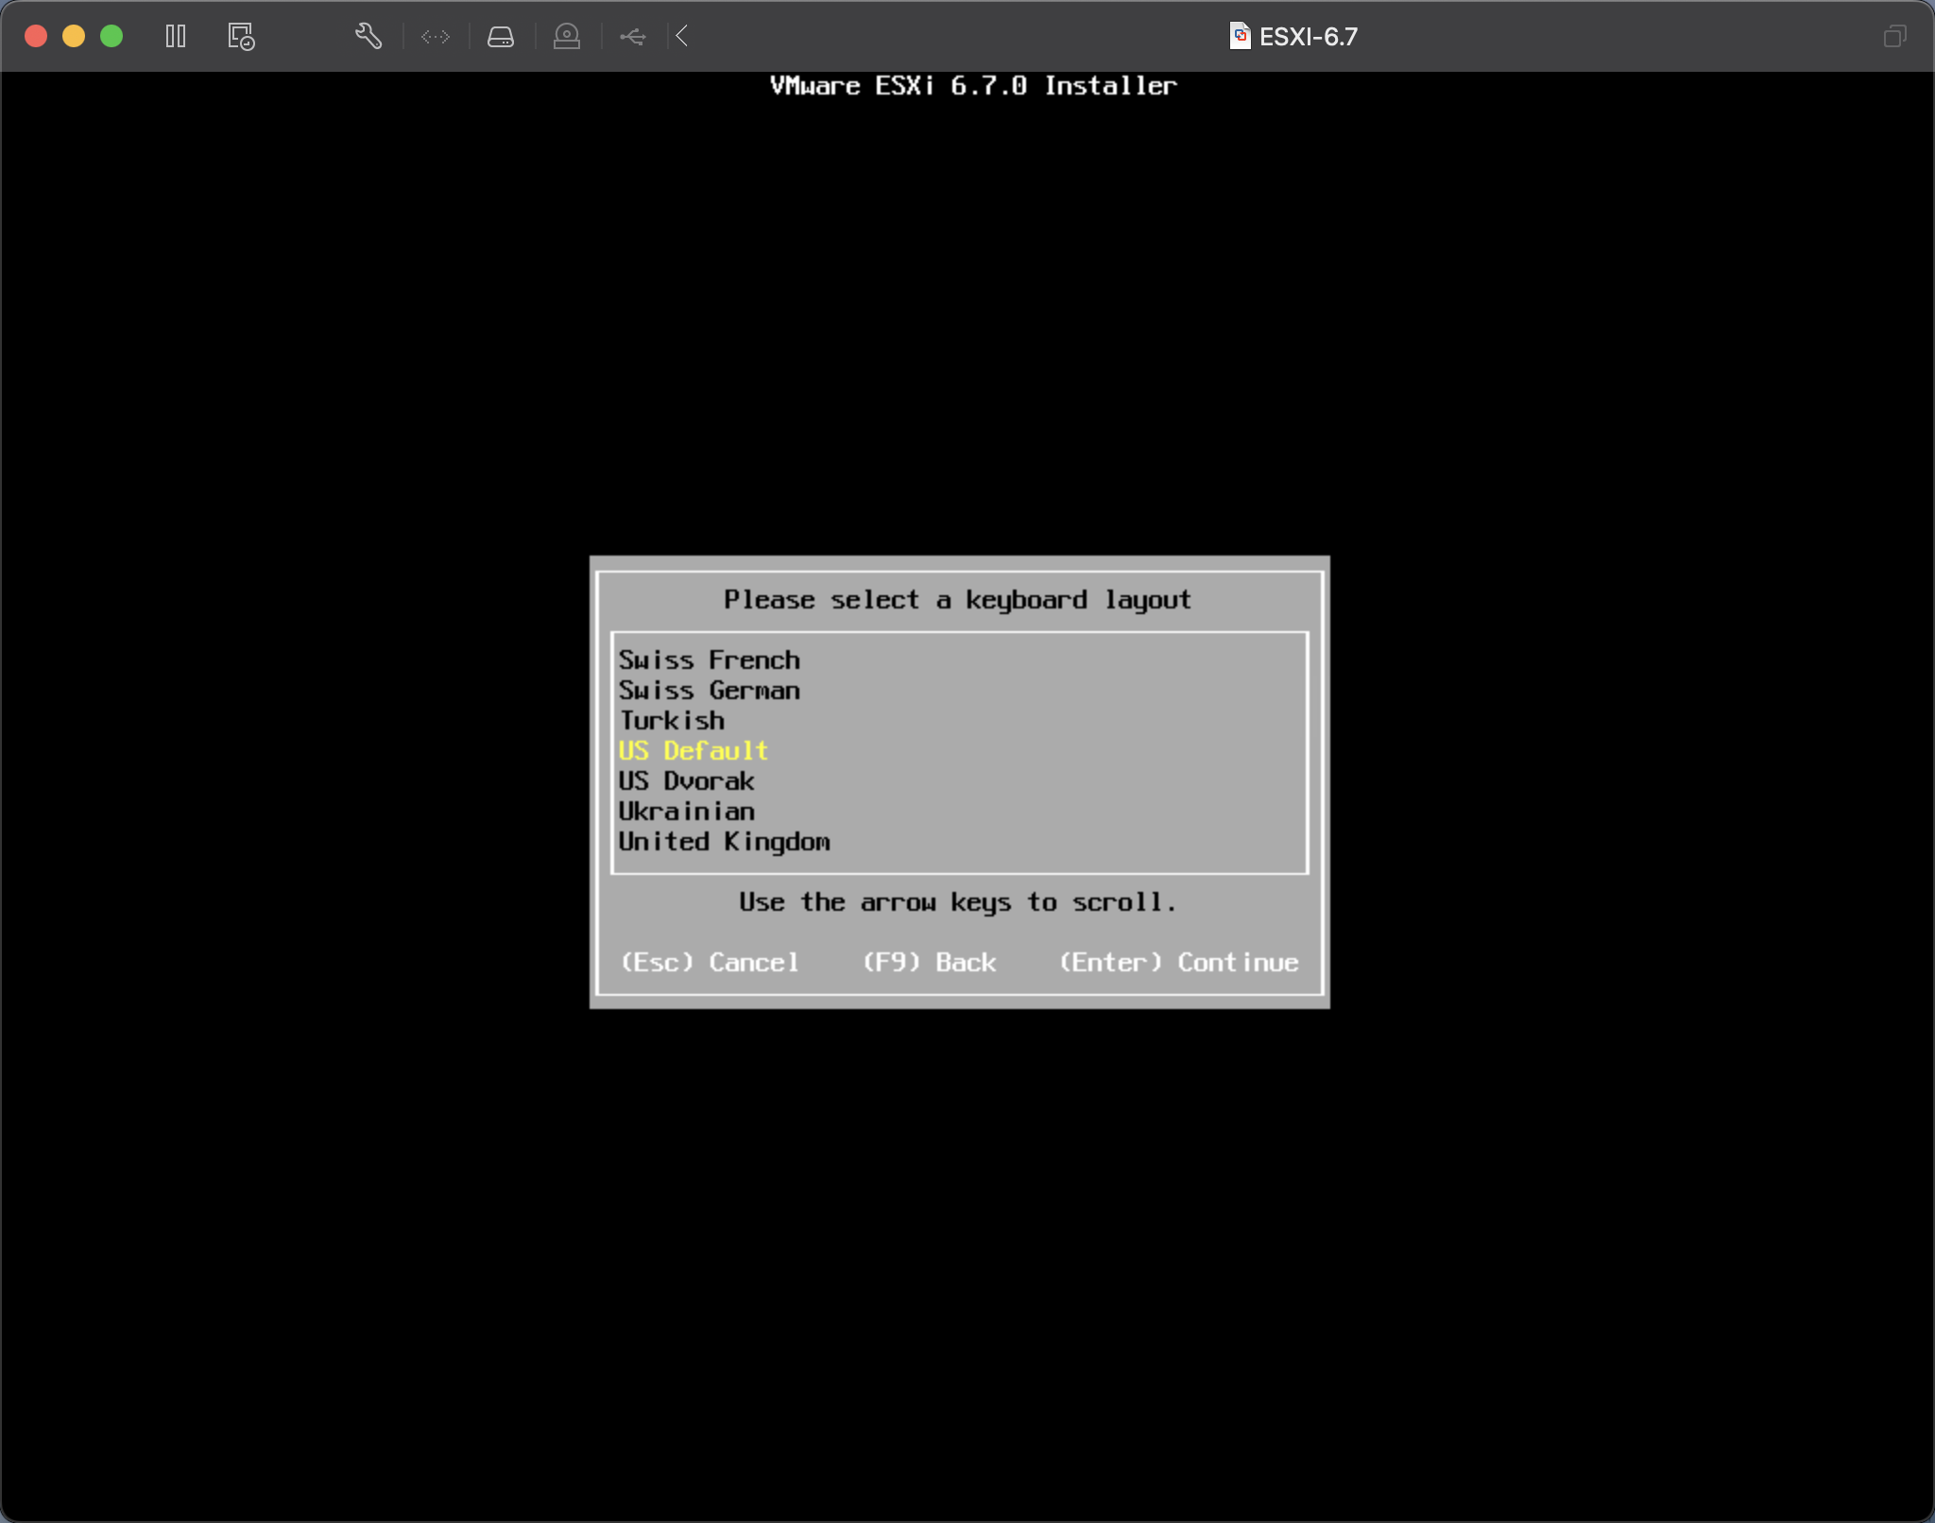1935x1523 pixels.
Task: Click the pause virtual machine icon
Action: pos(176,37)
